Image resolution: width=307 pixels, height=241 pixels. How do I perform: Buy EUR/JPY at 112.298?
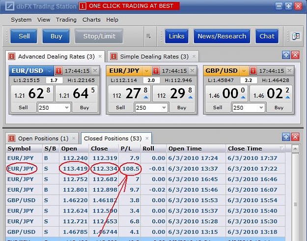tap(174, 93)
